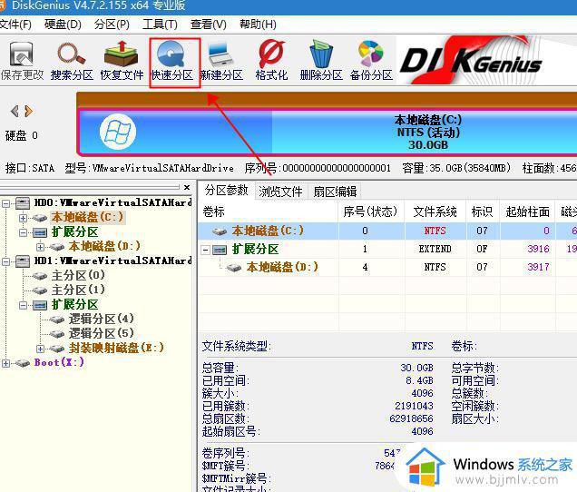Go to next disk with right arrow

(28, 111)
